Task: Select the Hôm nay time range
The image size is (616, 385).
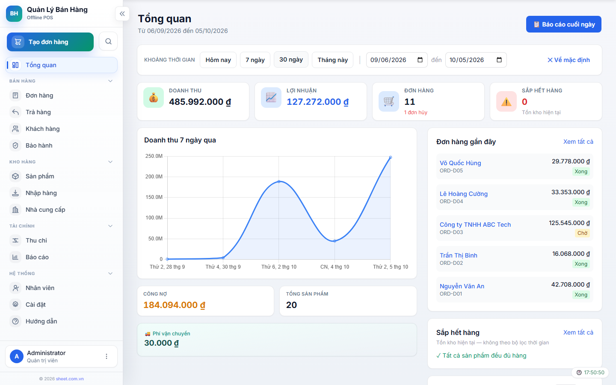Action: 218,60
